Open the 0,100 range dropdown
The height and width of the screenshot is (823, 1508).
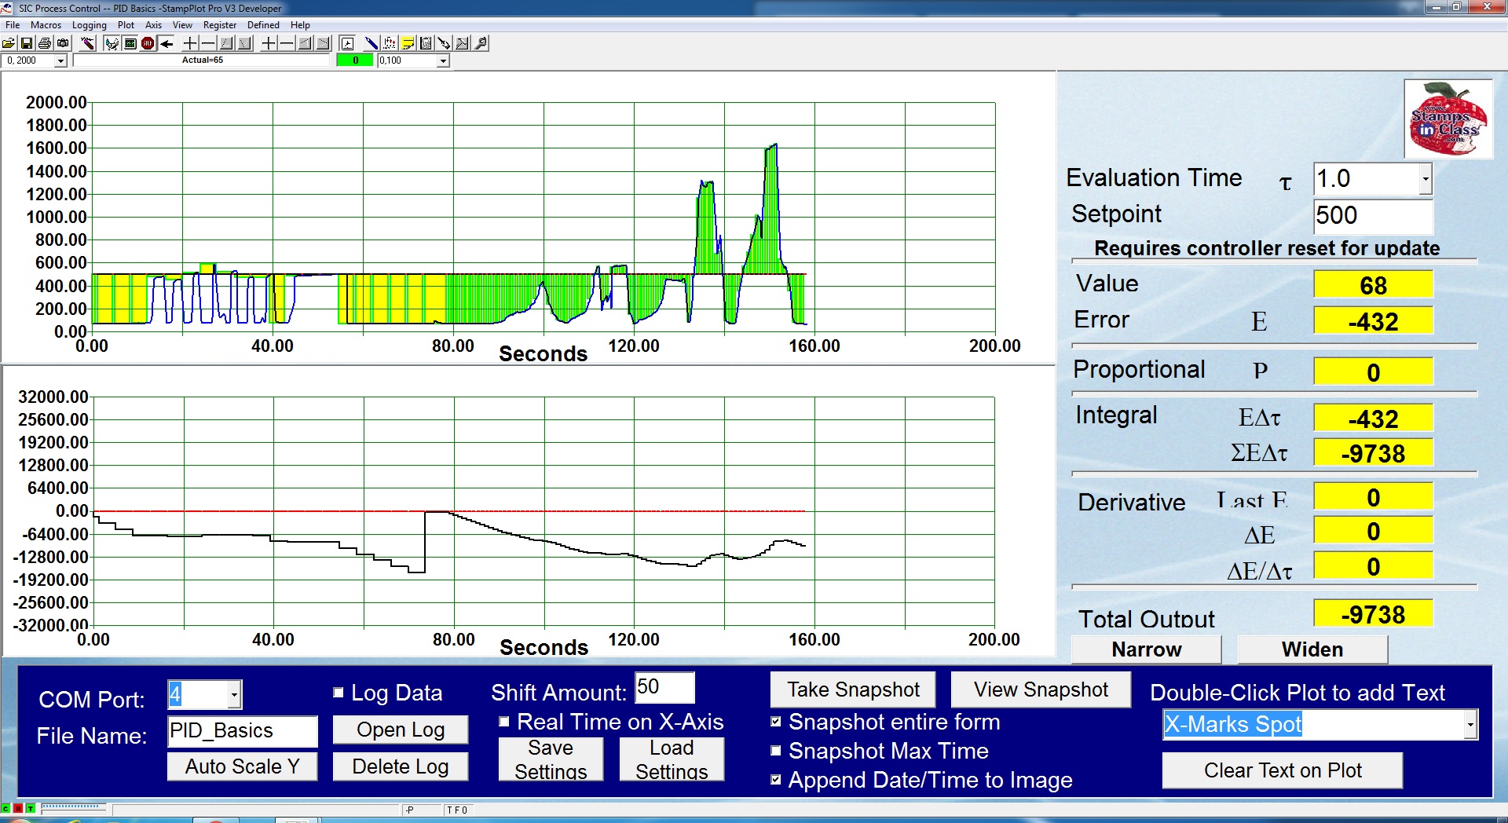pos(443,60)
